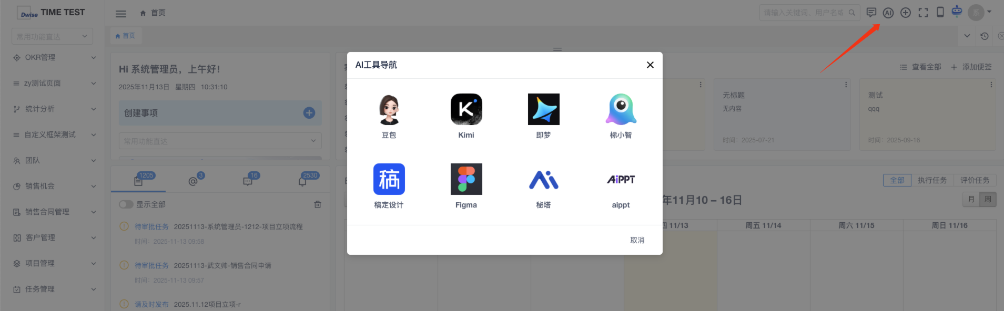Open the 即梦 tool icon

point(543,110)
